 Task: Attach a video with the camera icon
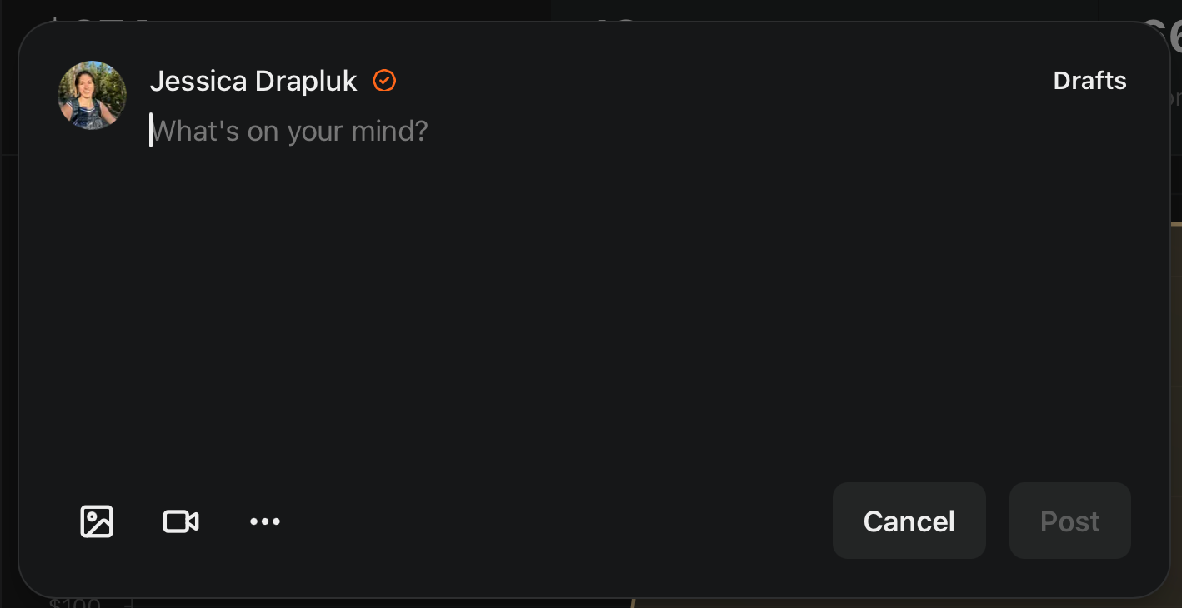pos(181,521)
